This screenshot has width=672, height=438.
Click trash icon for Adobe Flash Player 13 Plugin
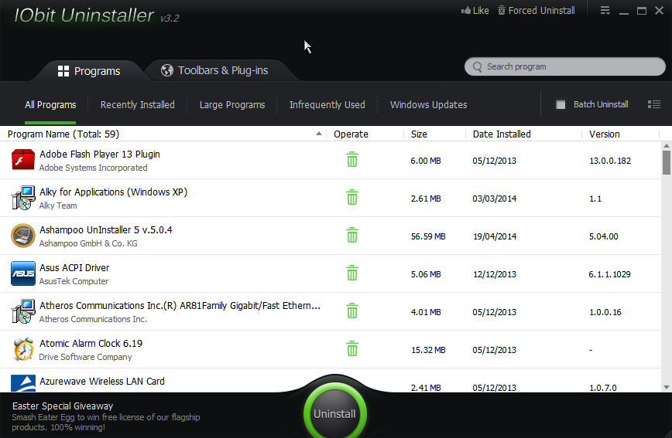click(351, 160)
